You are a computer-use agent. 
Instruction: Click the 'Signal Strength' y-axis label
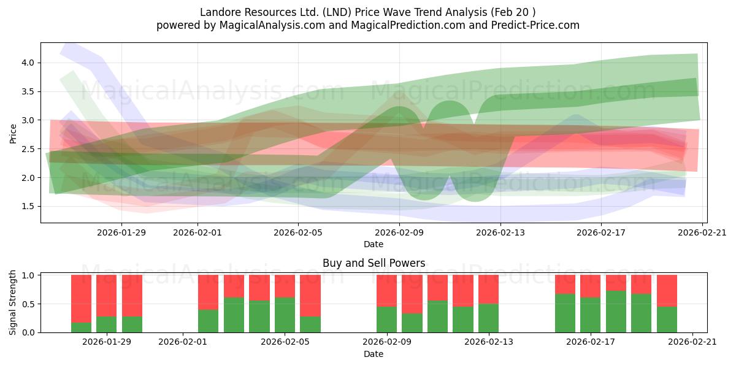coord(13,304)
